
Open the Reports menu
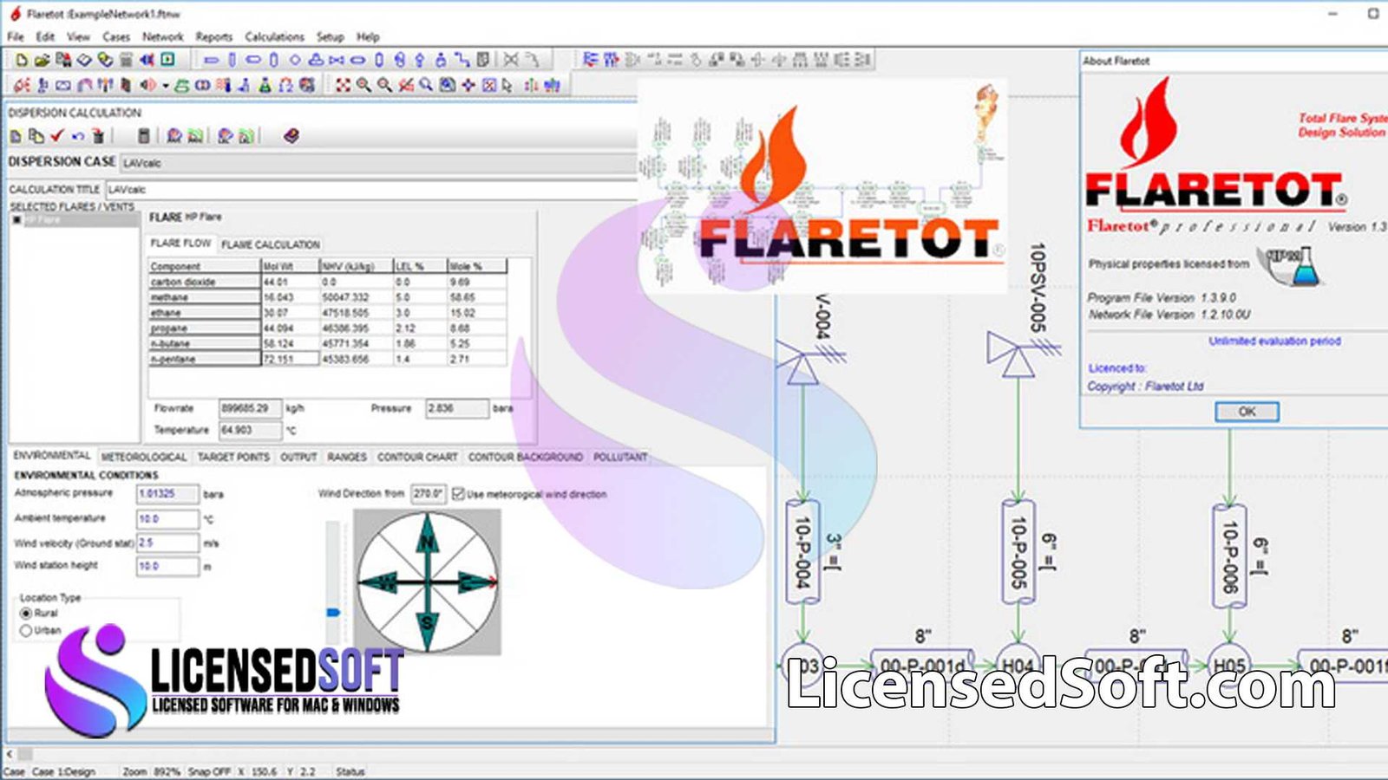(213, 37)
